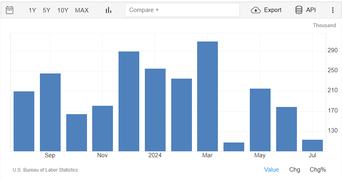This screenshot has height=180, width=342.
Task: Click the July bar at far right
Action: (x=312, y=145)
